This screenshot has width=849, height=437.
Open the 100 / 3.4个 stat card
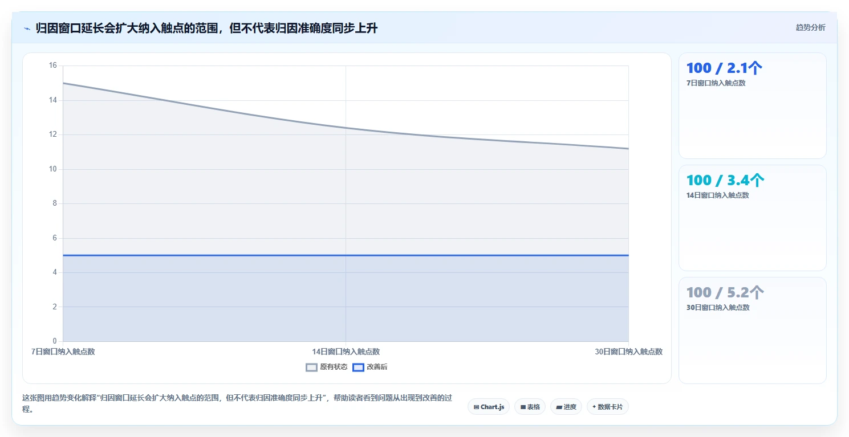tap(752, 218)
